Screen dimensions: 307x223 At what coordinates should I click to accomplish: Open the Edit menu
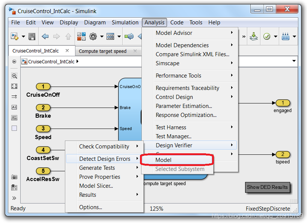pos(31,22)
